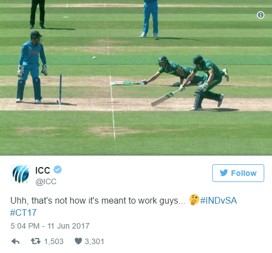Click the white cricket ball in mid-air

tap(94, 58)
